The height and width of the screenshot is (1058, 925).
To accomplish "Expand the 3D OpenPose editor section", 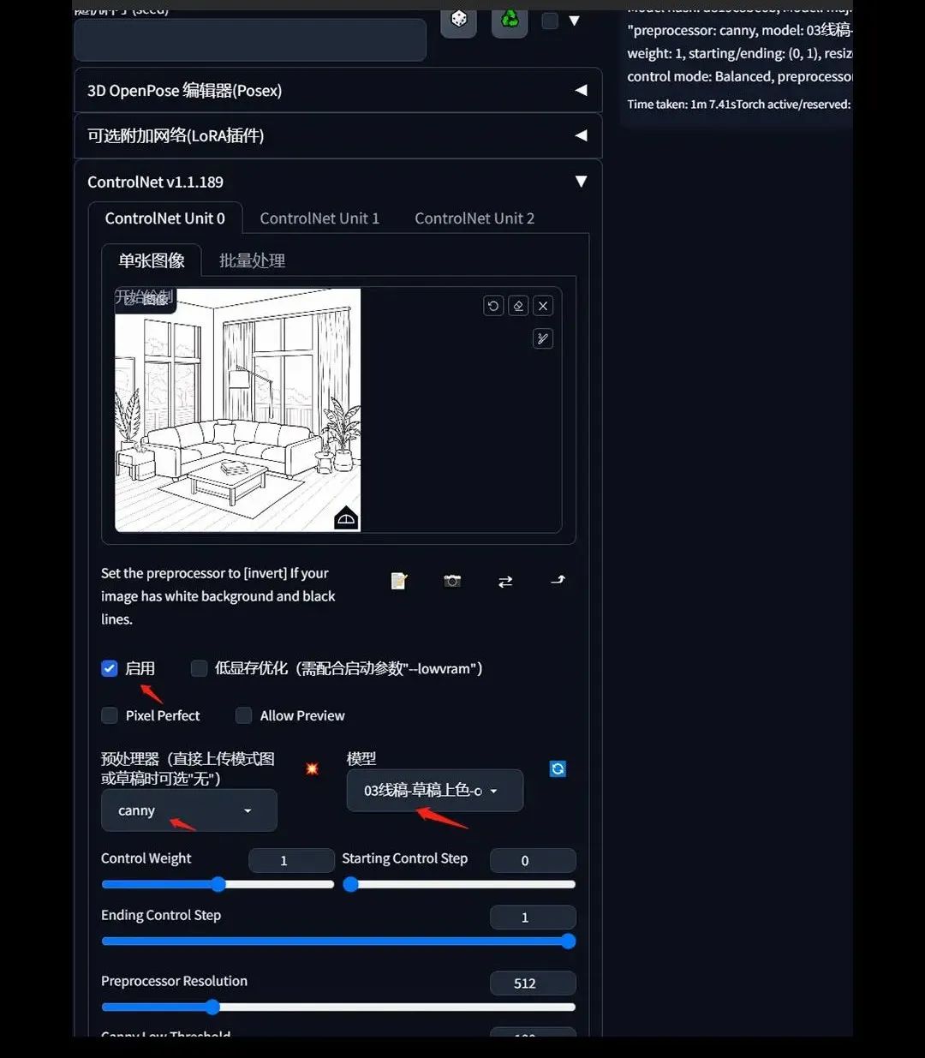I will [x=338, y=90].
